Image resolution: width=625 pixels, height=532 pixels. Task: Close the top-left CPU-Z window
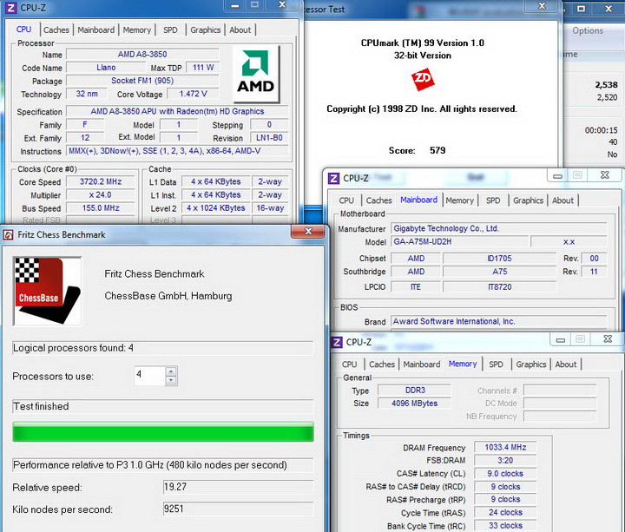pyautogui.click(x=282, y=5)
